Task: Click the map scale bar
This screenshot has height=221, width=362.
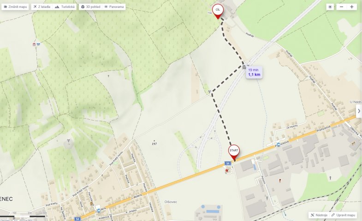Action: click(23, 216)
